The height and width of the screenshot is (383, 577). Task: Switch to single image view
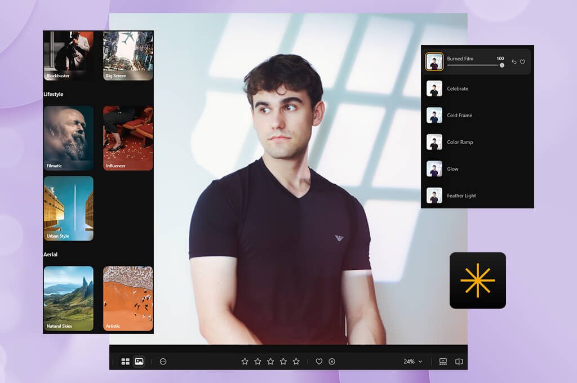click(139, 362)
